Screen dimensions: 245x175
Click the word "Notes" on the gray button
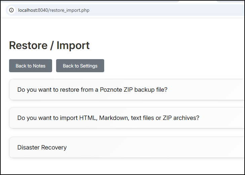pos(39,66)
